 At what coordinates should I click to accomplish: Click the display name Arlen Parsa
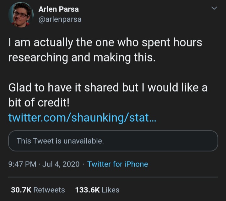(x=58, y=9)
